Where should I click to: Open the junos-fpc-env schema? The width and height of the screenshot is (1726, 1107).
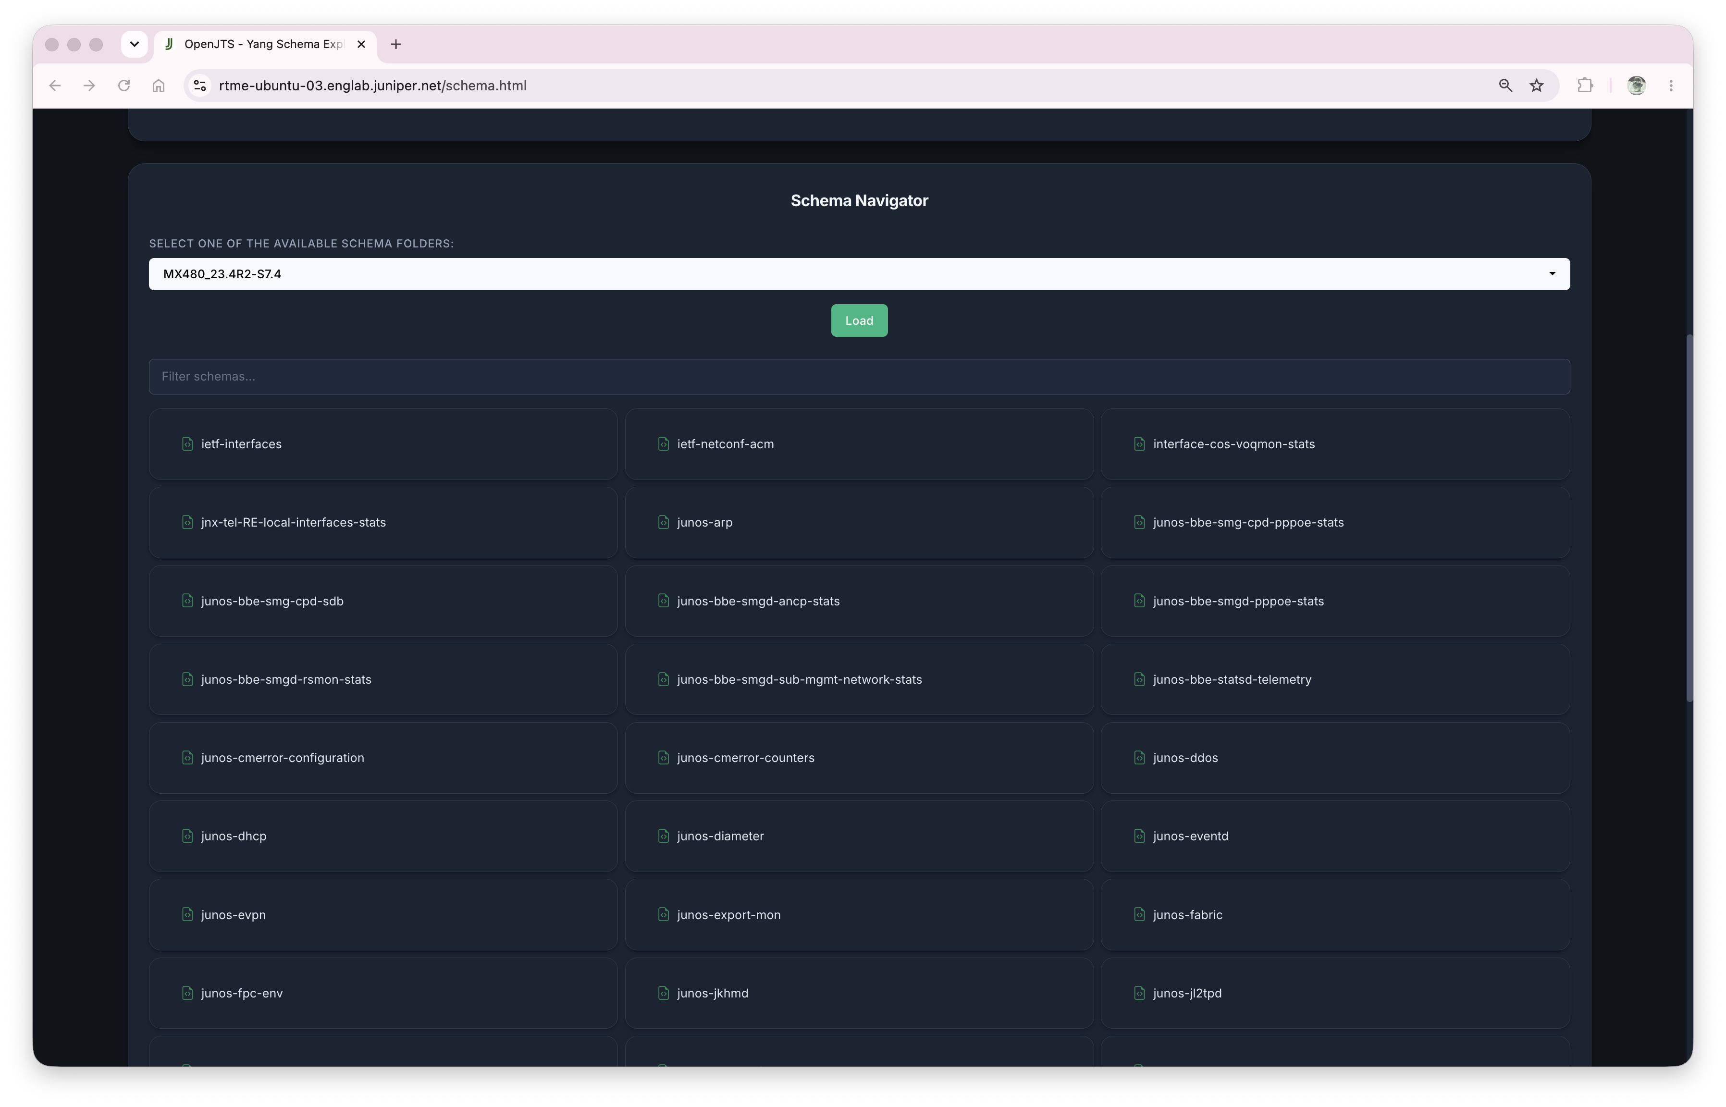(x=383, y=993)
